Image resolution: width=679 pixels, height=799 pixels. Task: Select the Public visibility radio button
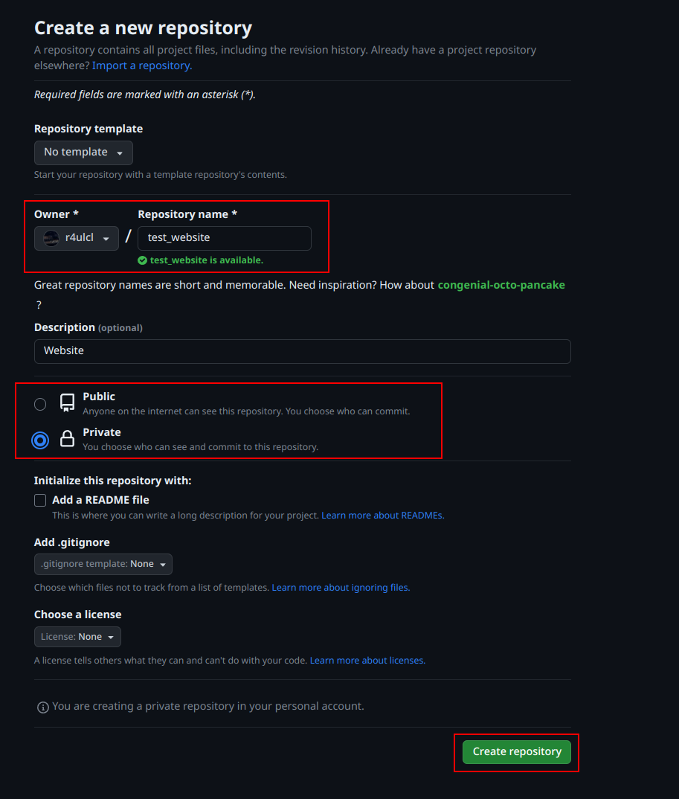tap(40, 403)
